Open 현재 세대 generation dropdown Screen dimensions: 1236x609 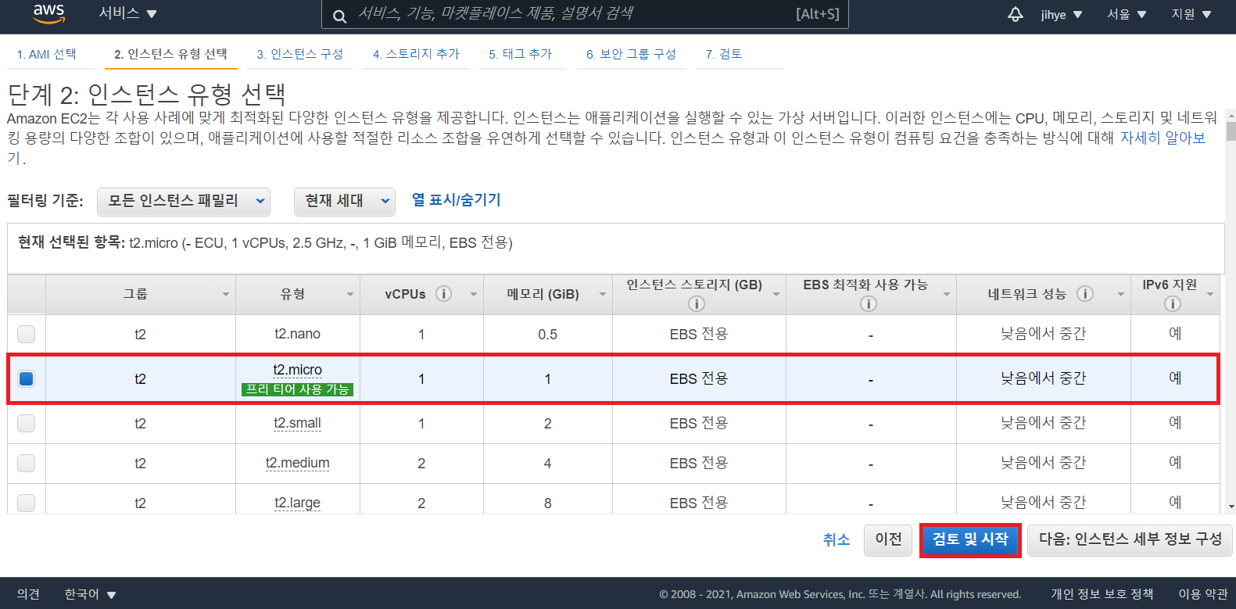(x=345, y=201)
